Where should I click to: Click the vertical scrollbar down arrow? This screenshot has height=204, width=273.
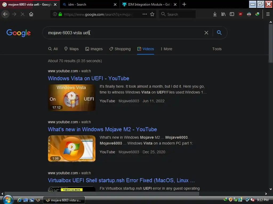click(271, 189)
